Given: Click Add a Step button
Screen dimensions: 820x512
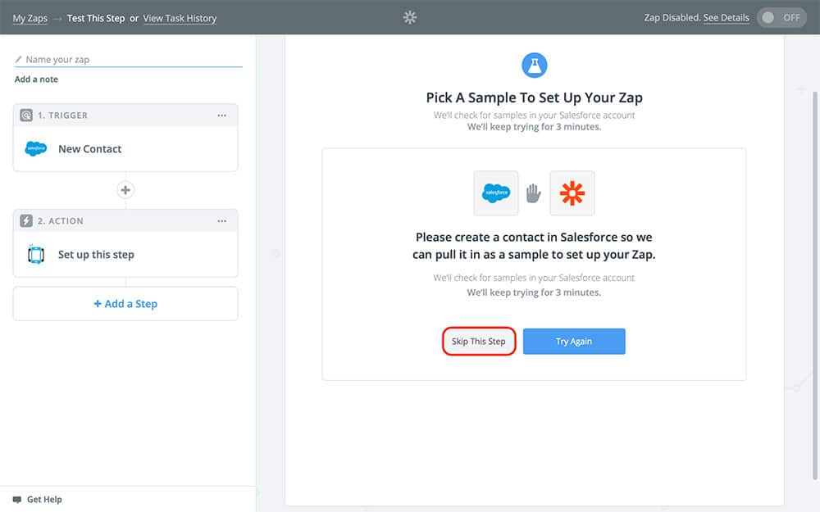Looking at the screenshot, I should (125, 304).
